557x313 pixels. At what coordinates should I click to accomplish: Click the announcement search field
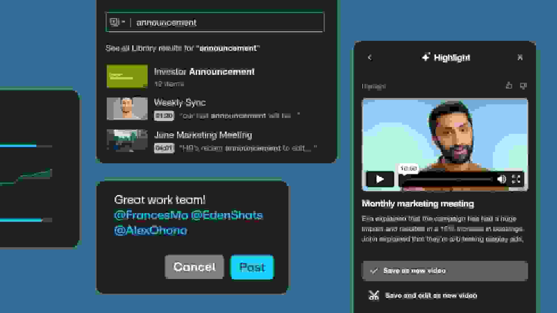point(227,22)
